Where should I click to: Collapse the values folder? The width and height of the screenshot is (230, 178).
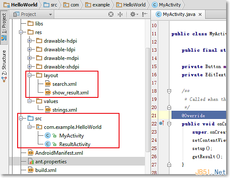pos(30,101)
